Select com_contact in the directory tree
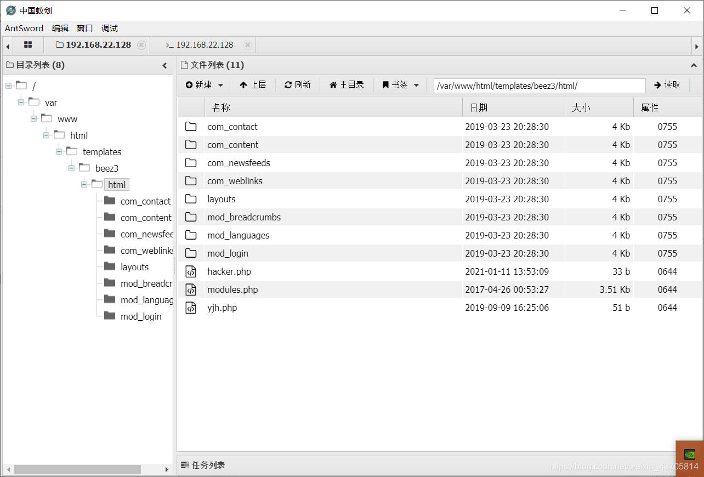The width and height of the screenshot is (704, 477). click(145, 201)
